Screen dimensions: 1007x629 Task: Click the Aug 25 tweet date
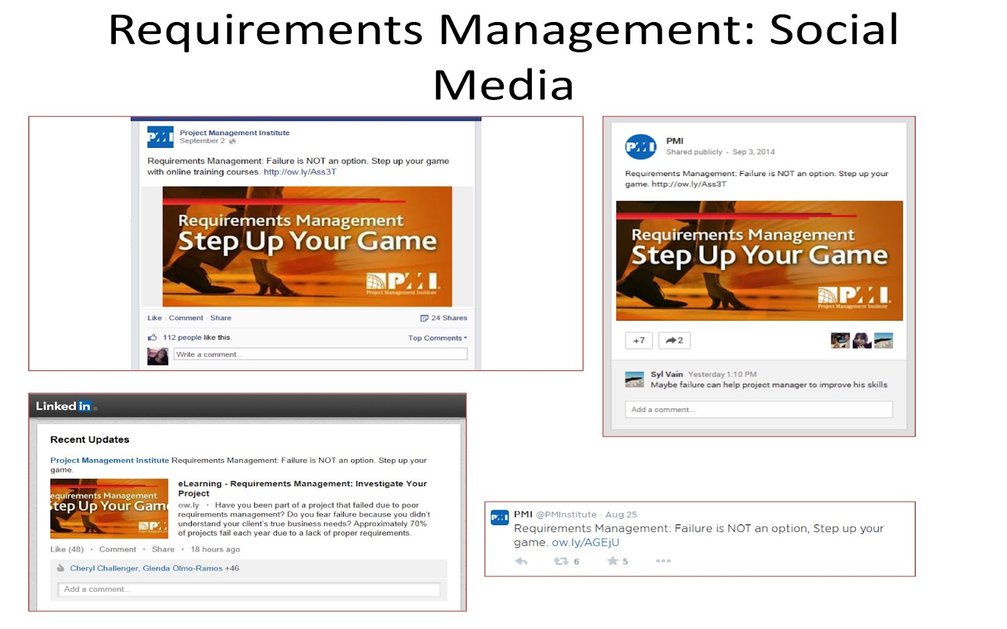[621, 515]
